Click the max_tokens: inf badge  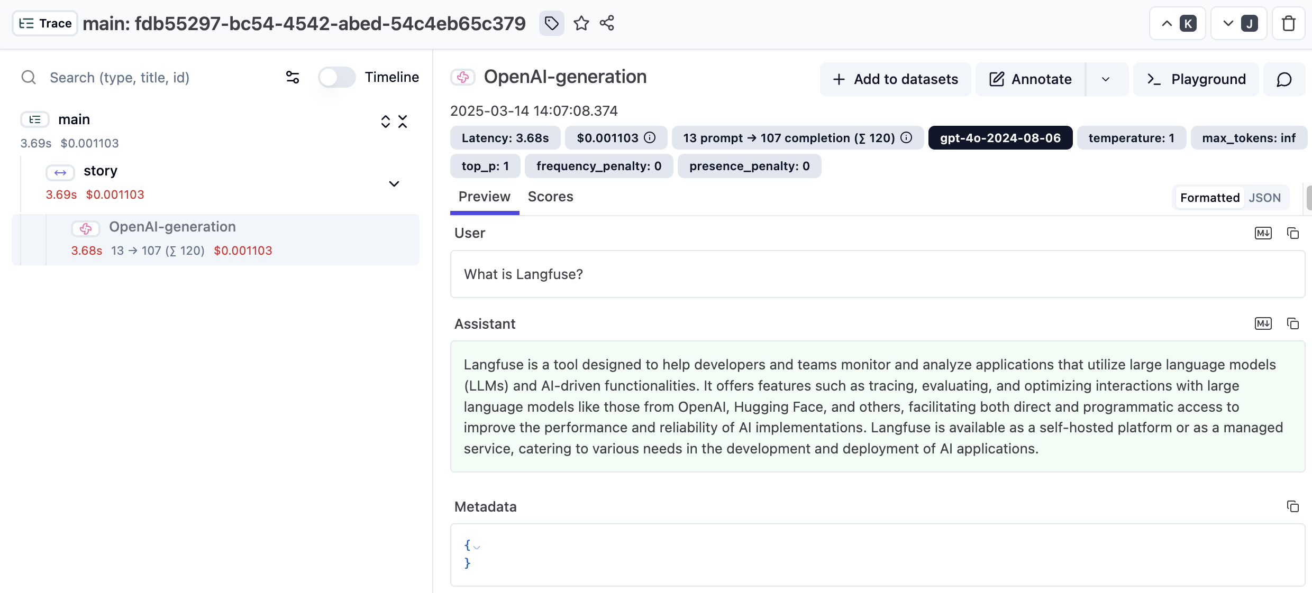1249,138
